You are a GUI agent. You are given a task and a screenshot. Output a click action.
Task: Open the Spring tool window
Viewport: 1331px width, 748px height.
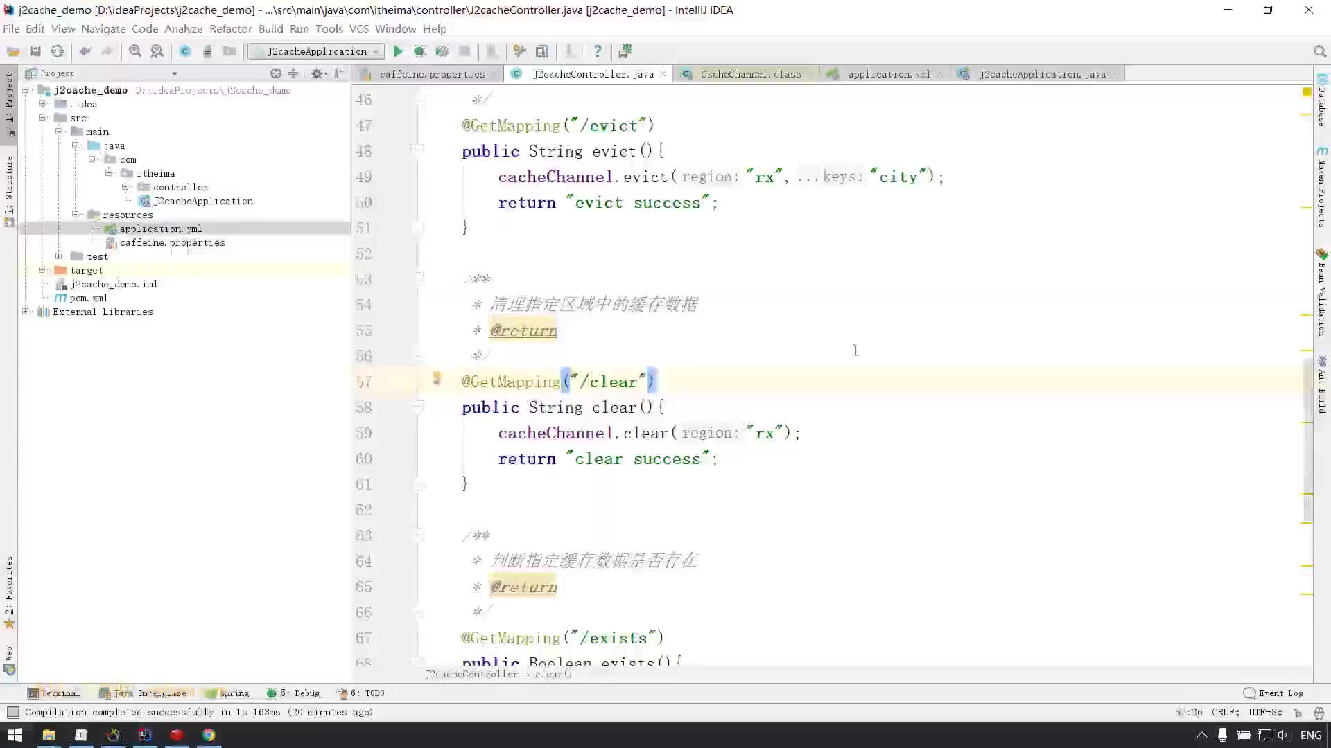[229, 693]
